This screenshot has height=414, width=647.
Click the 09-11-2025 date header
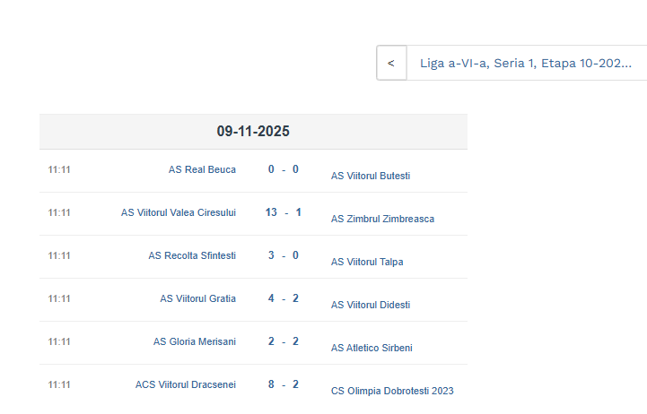(253, 132)
